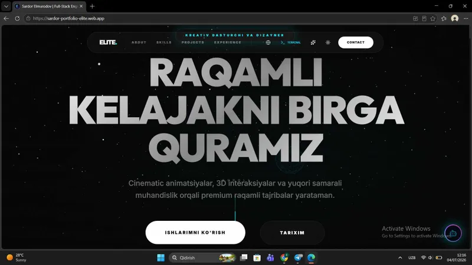Go back with the browser back arrow
This screenshot has height=265, width=472.
coord(6,18)
